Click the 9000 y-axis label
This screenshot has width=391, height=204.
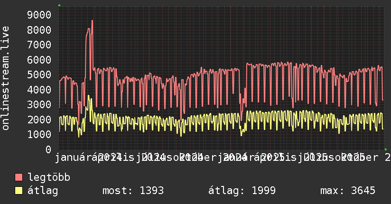click(x=39, y=15)
